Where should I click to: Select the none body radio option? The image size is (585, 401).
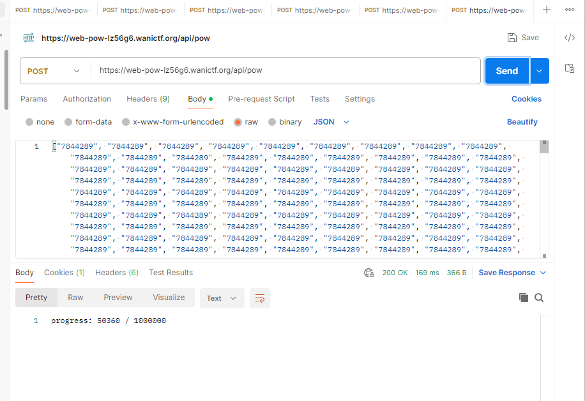click(x=40, y=122)
